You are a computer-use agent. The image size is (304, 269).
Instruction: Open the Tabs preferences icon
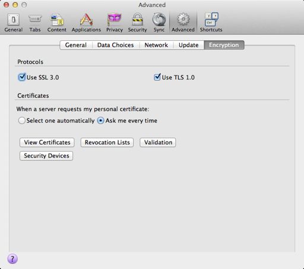click(35, 20)
